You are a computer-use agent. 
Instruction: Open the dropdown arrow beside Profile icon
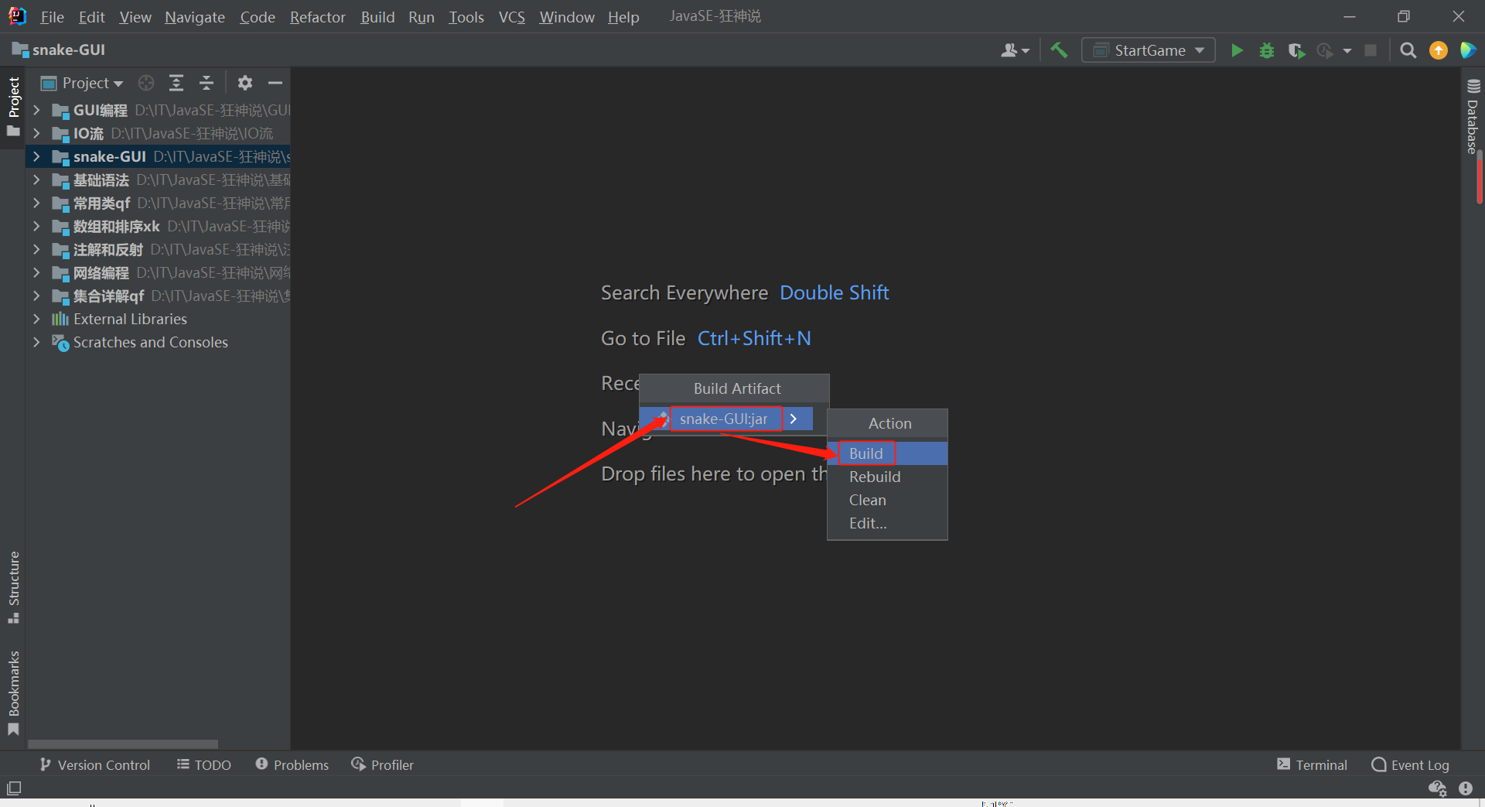click(x=1347, y=51)
